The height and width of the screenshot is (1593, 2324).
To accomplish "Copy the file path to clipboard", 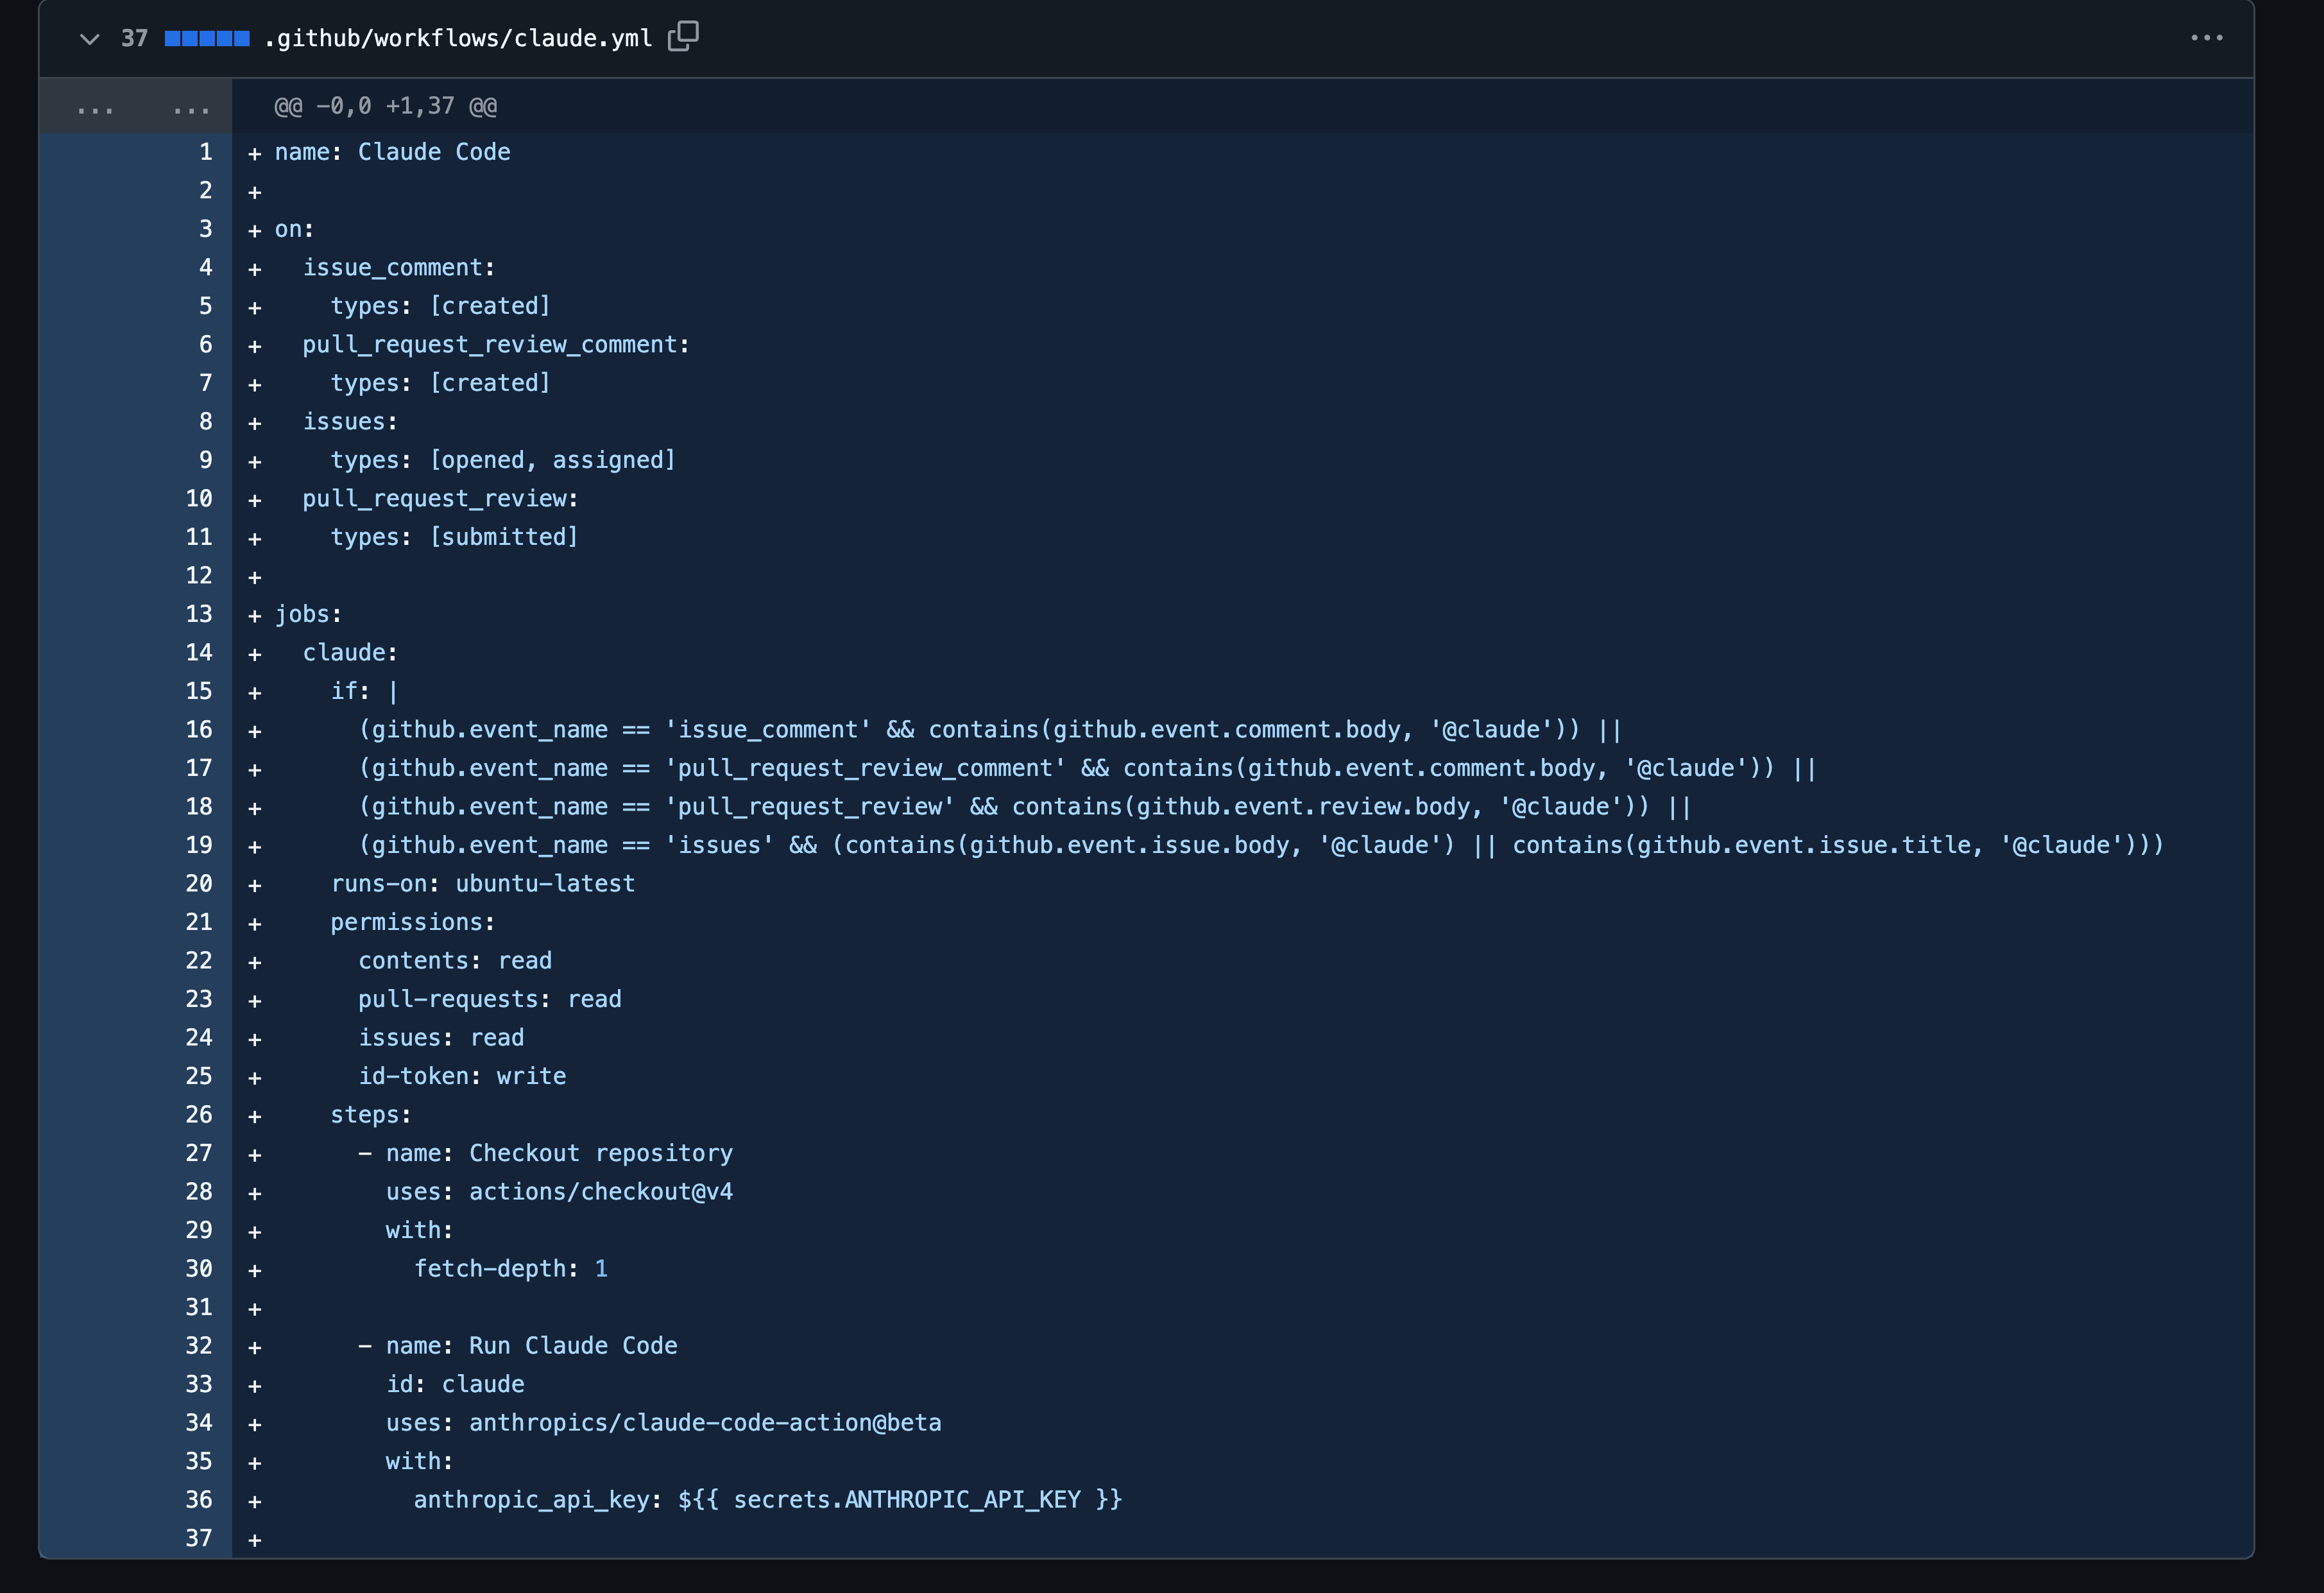I will coord(684,37).
